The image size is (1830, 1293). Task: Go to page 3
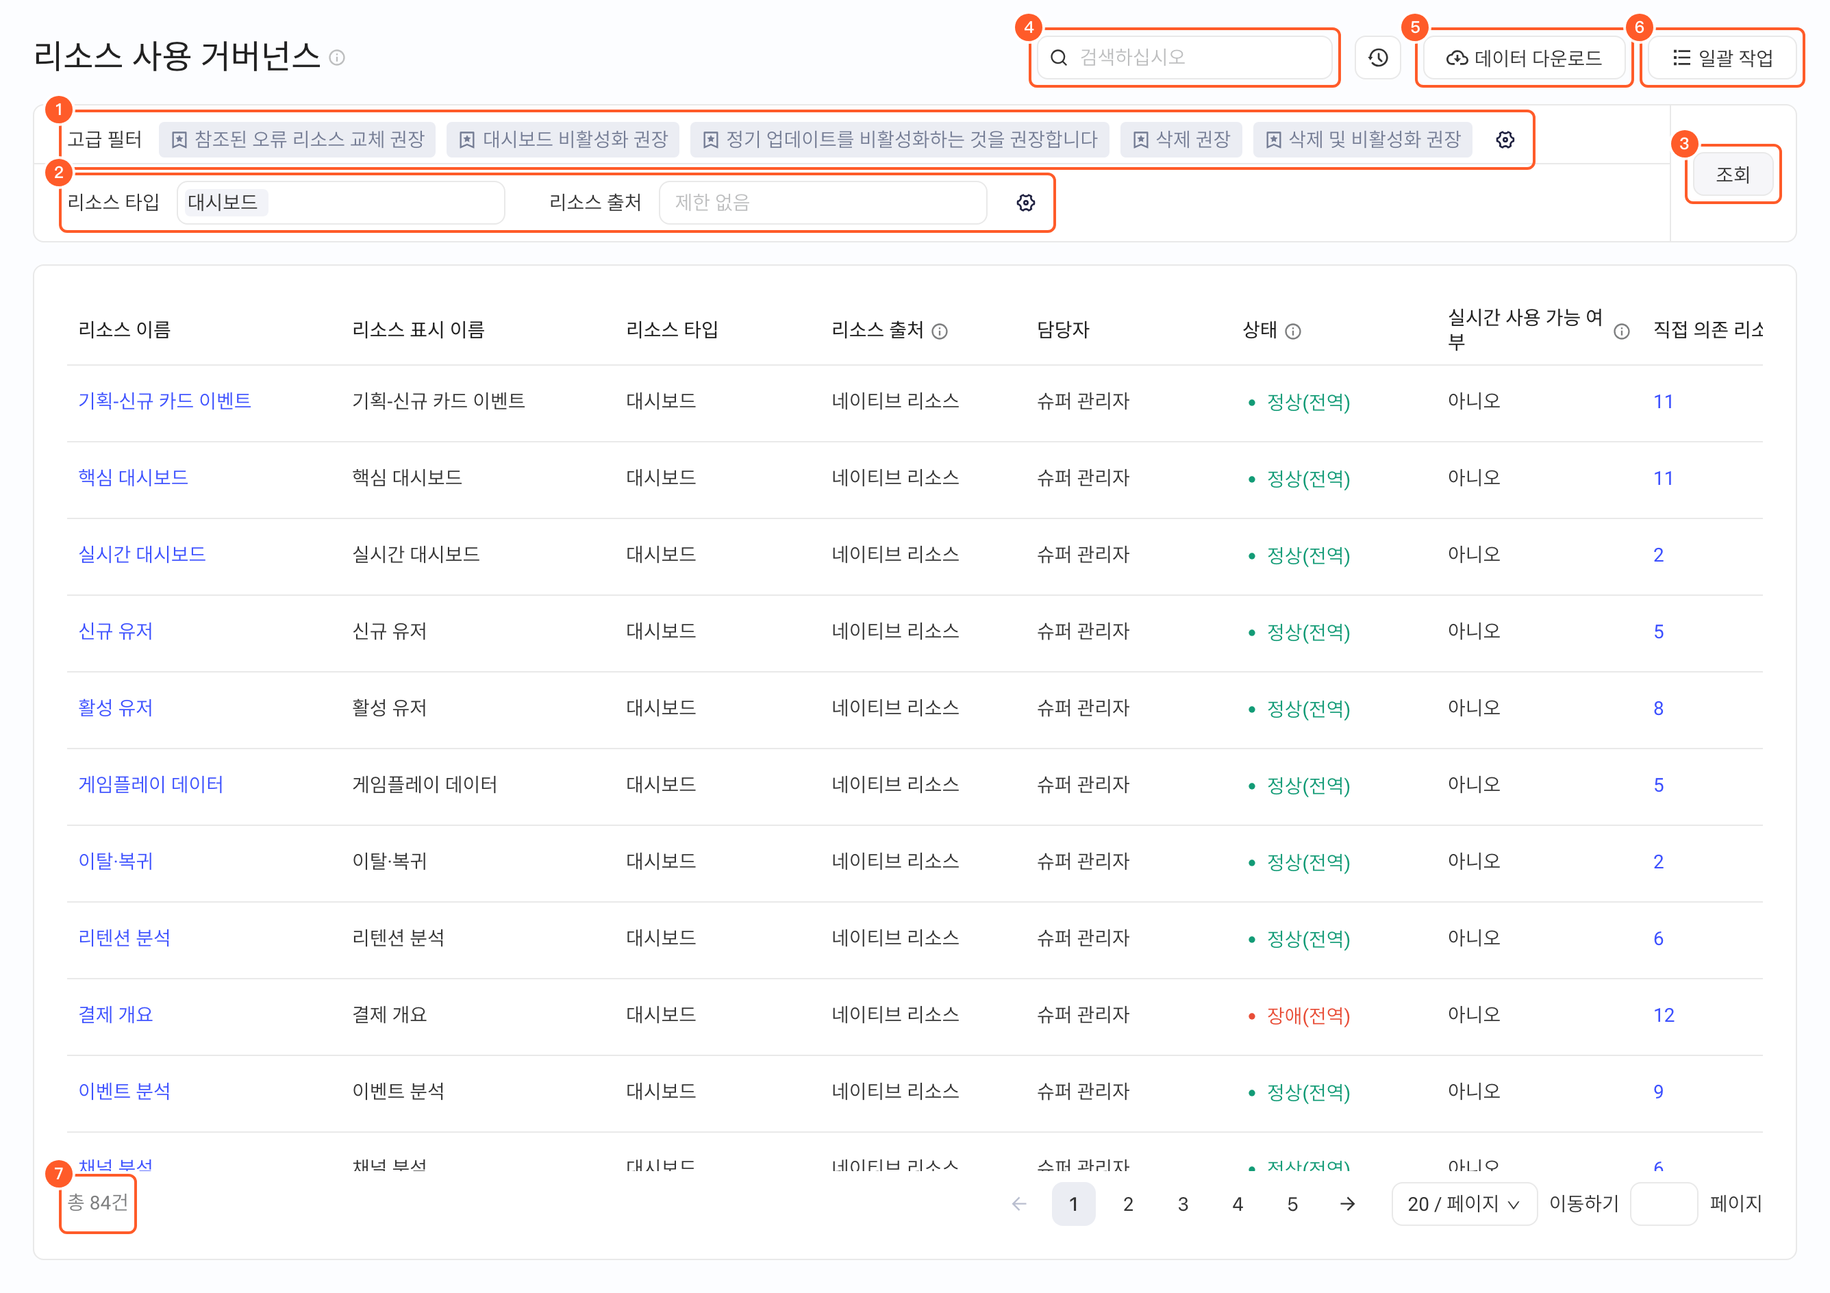click(x=1183, y=1204)
